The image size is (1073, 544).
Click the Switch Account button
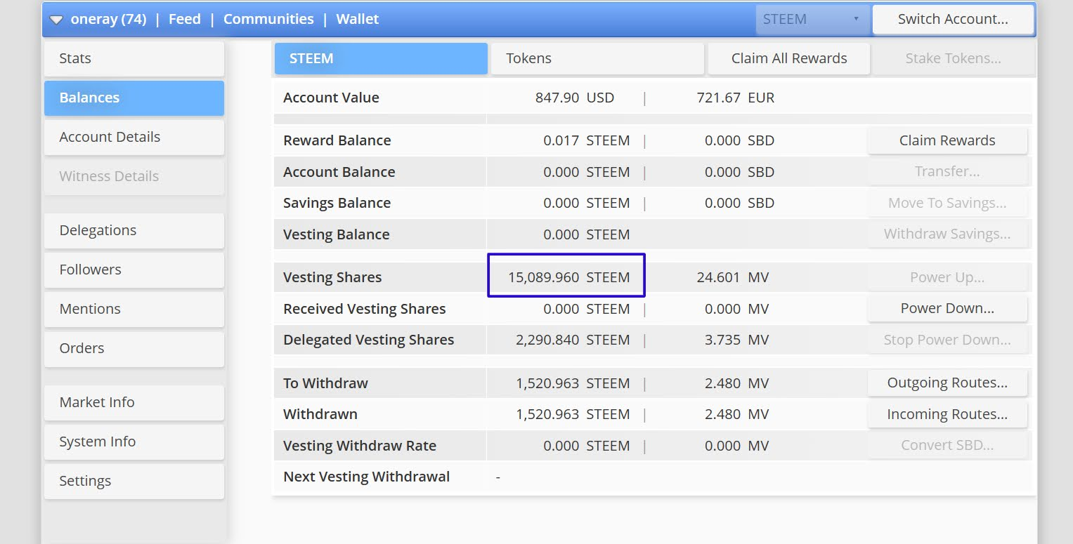(953, 20)
